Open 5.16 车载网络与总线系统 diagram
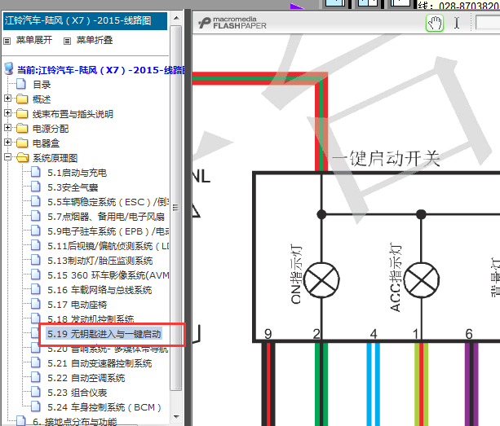 click(100, 290)
